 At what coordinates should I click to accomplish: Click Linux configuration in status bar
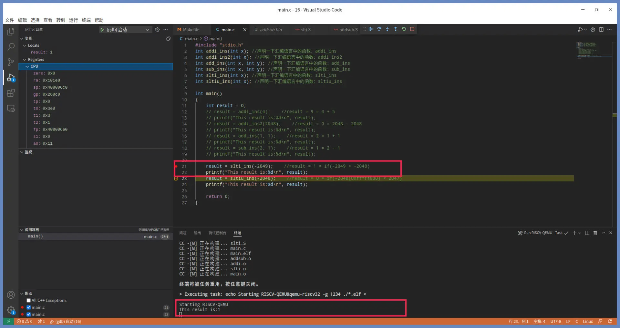coord(588,322)
